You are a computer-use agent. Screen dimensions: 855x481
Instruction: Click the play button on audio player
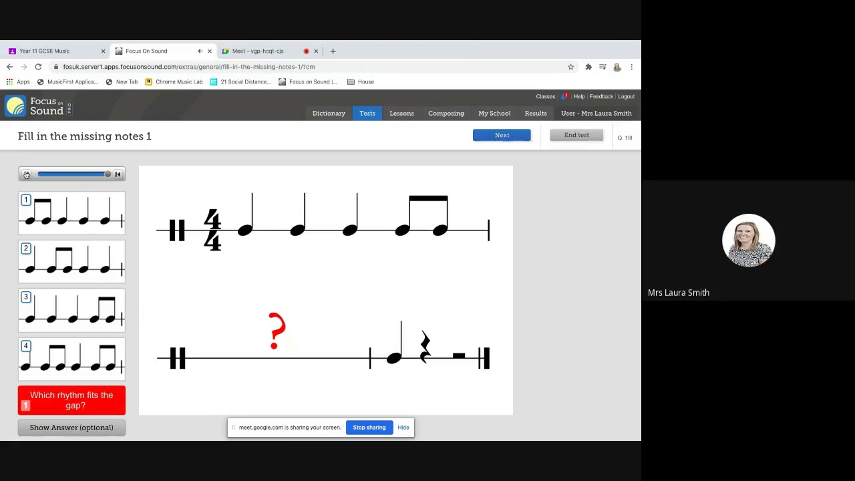pyautogui.click(x=26, y=174)
